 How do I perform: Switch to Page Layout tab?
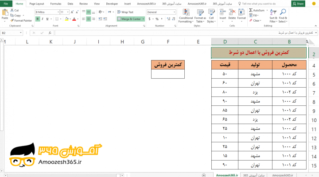click(x=37, y=4)
